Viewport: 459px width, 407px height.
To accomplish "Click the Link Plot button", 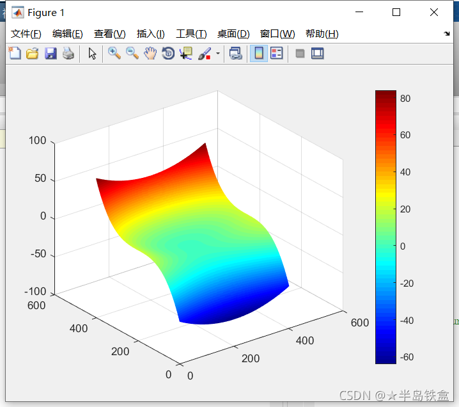I will tap(235, 54).
